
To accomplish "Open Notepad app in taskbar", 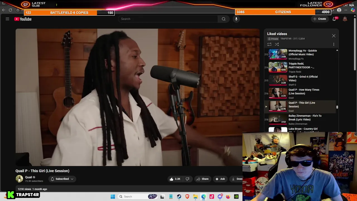I will click(171, 197).
